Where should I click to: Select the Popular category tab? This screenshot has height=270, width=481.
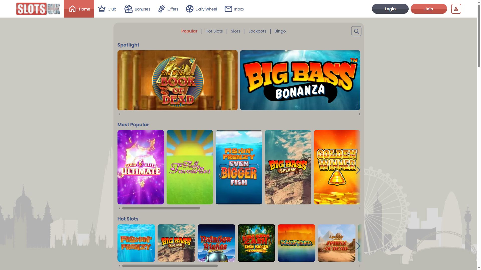pyautogui.click(x=189, y=31)
